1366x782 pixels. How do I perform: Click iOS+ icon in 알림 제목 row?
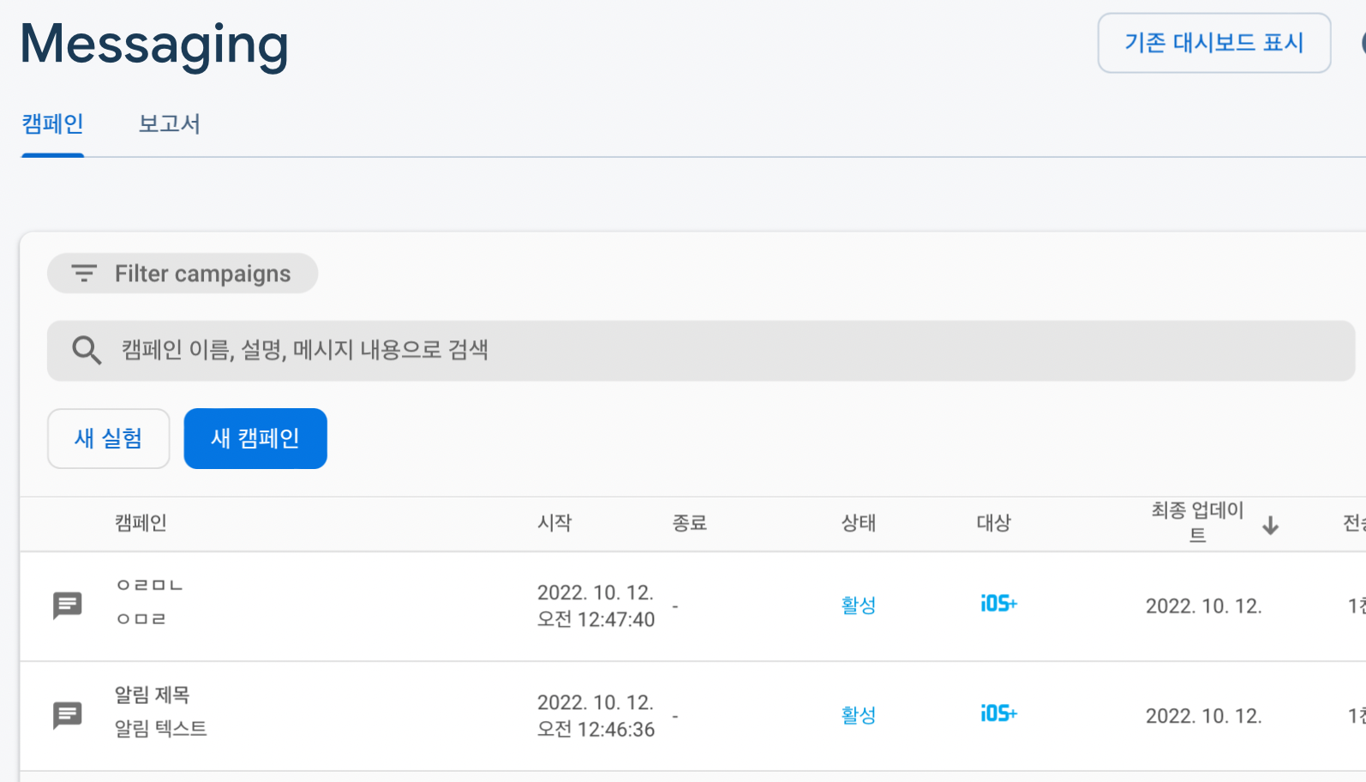998,713
